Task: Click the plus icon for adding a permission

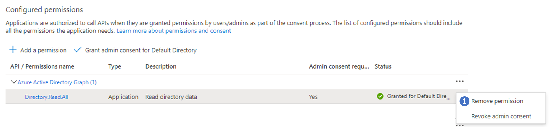Action: tap(13, 50)
